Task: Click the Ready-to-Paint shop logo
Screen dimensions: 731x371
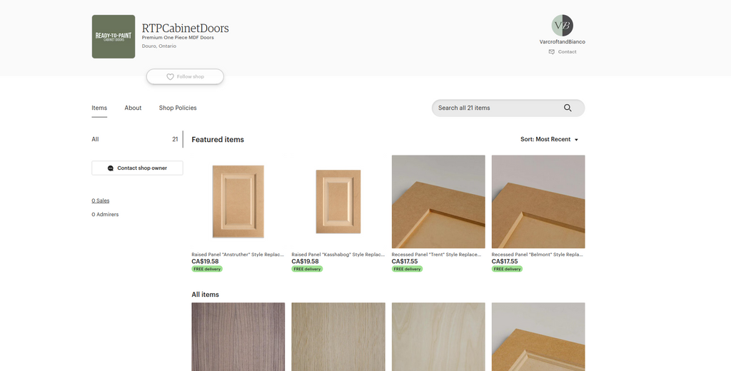Action: point(114,36)
